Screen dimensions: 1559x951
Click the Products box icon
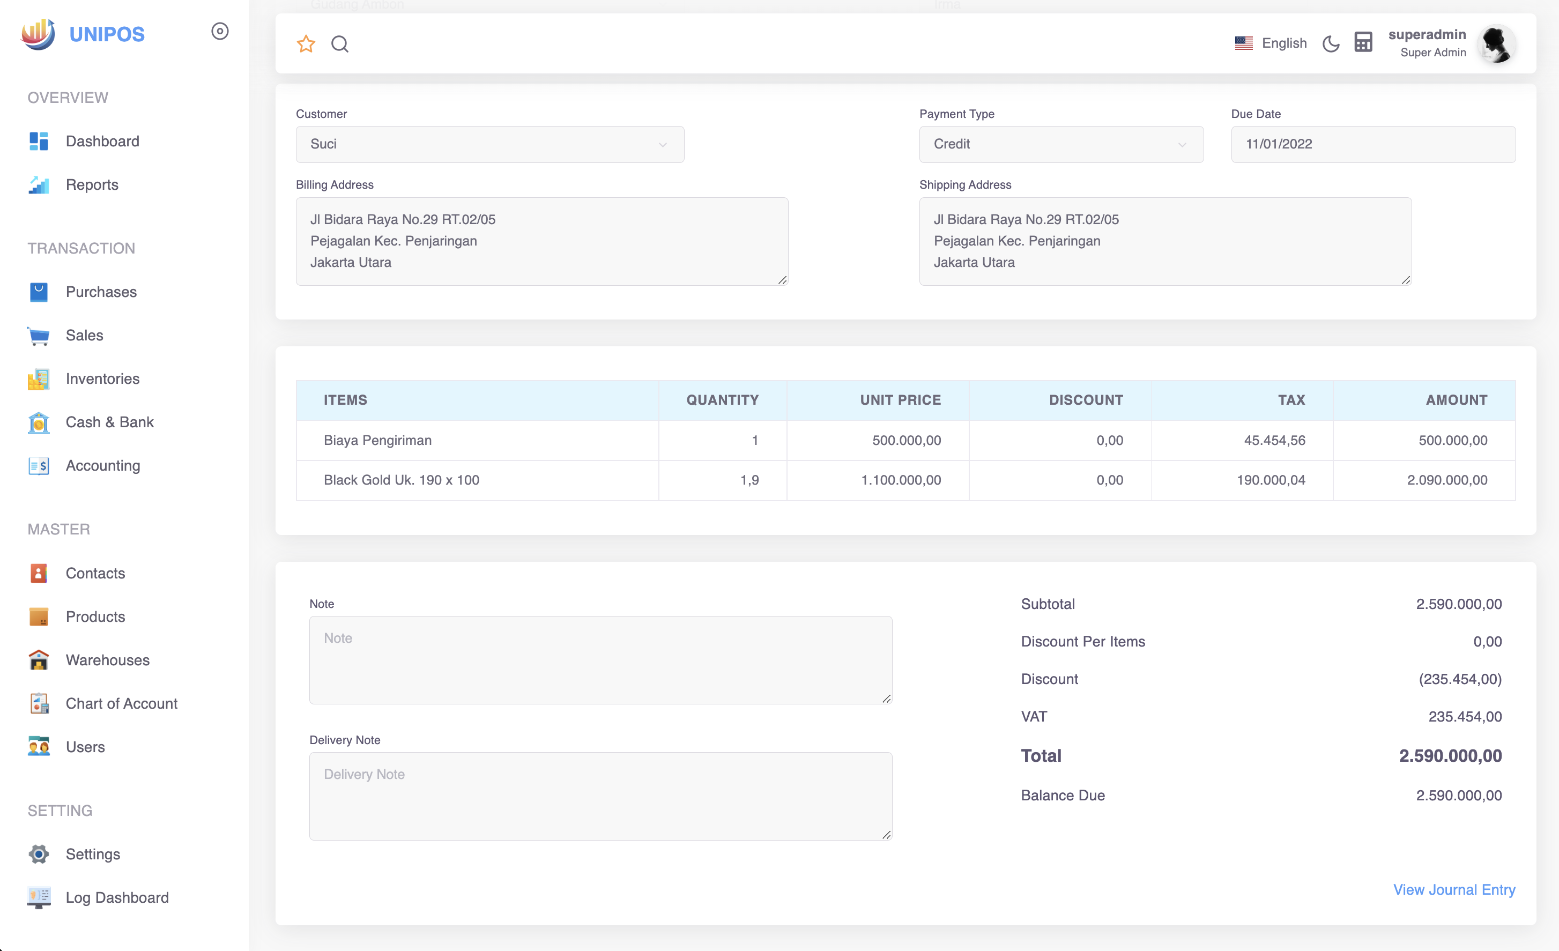[39, 617]
